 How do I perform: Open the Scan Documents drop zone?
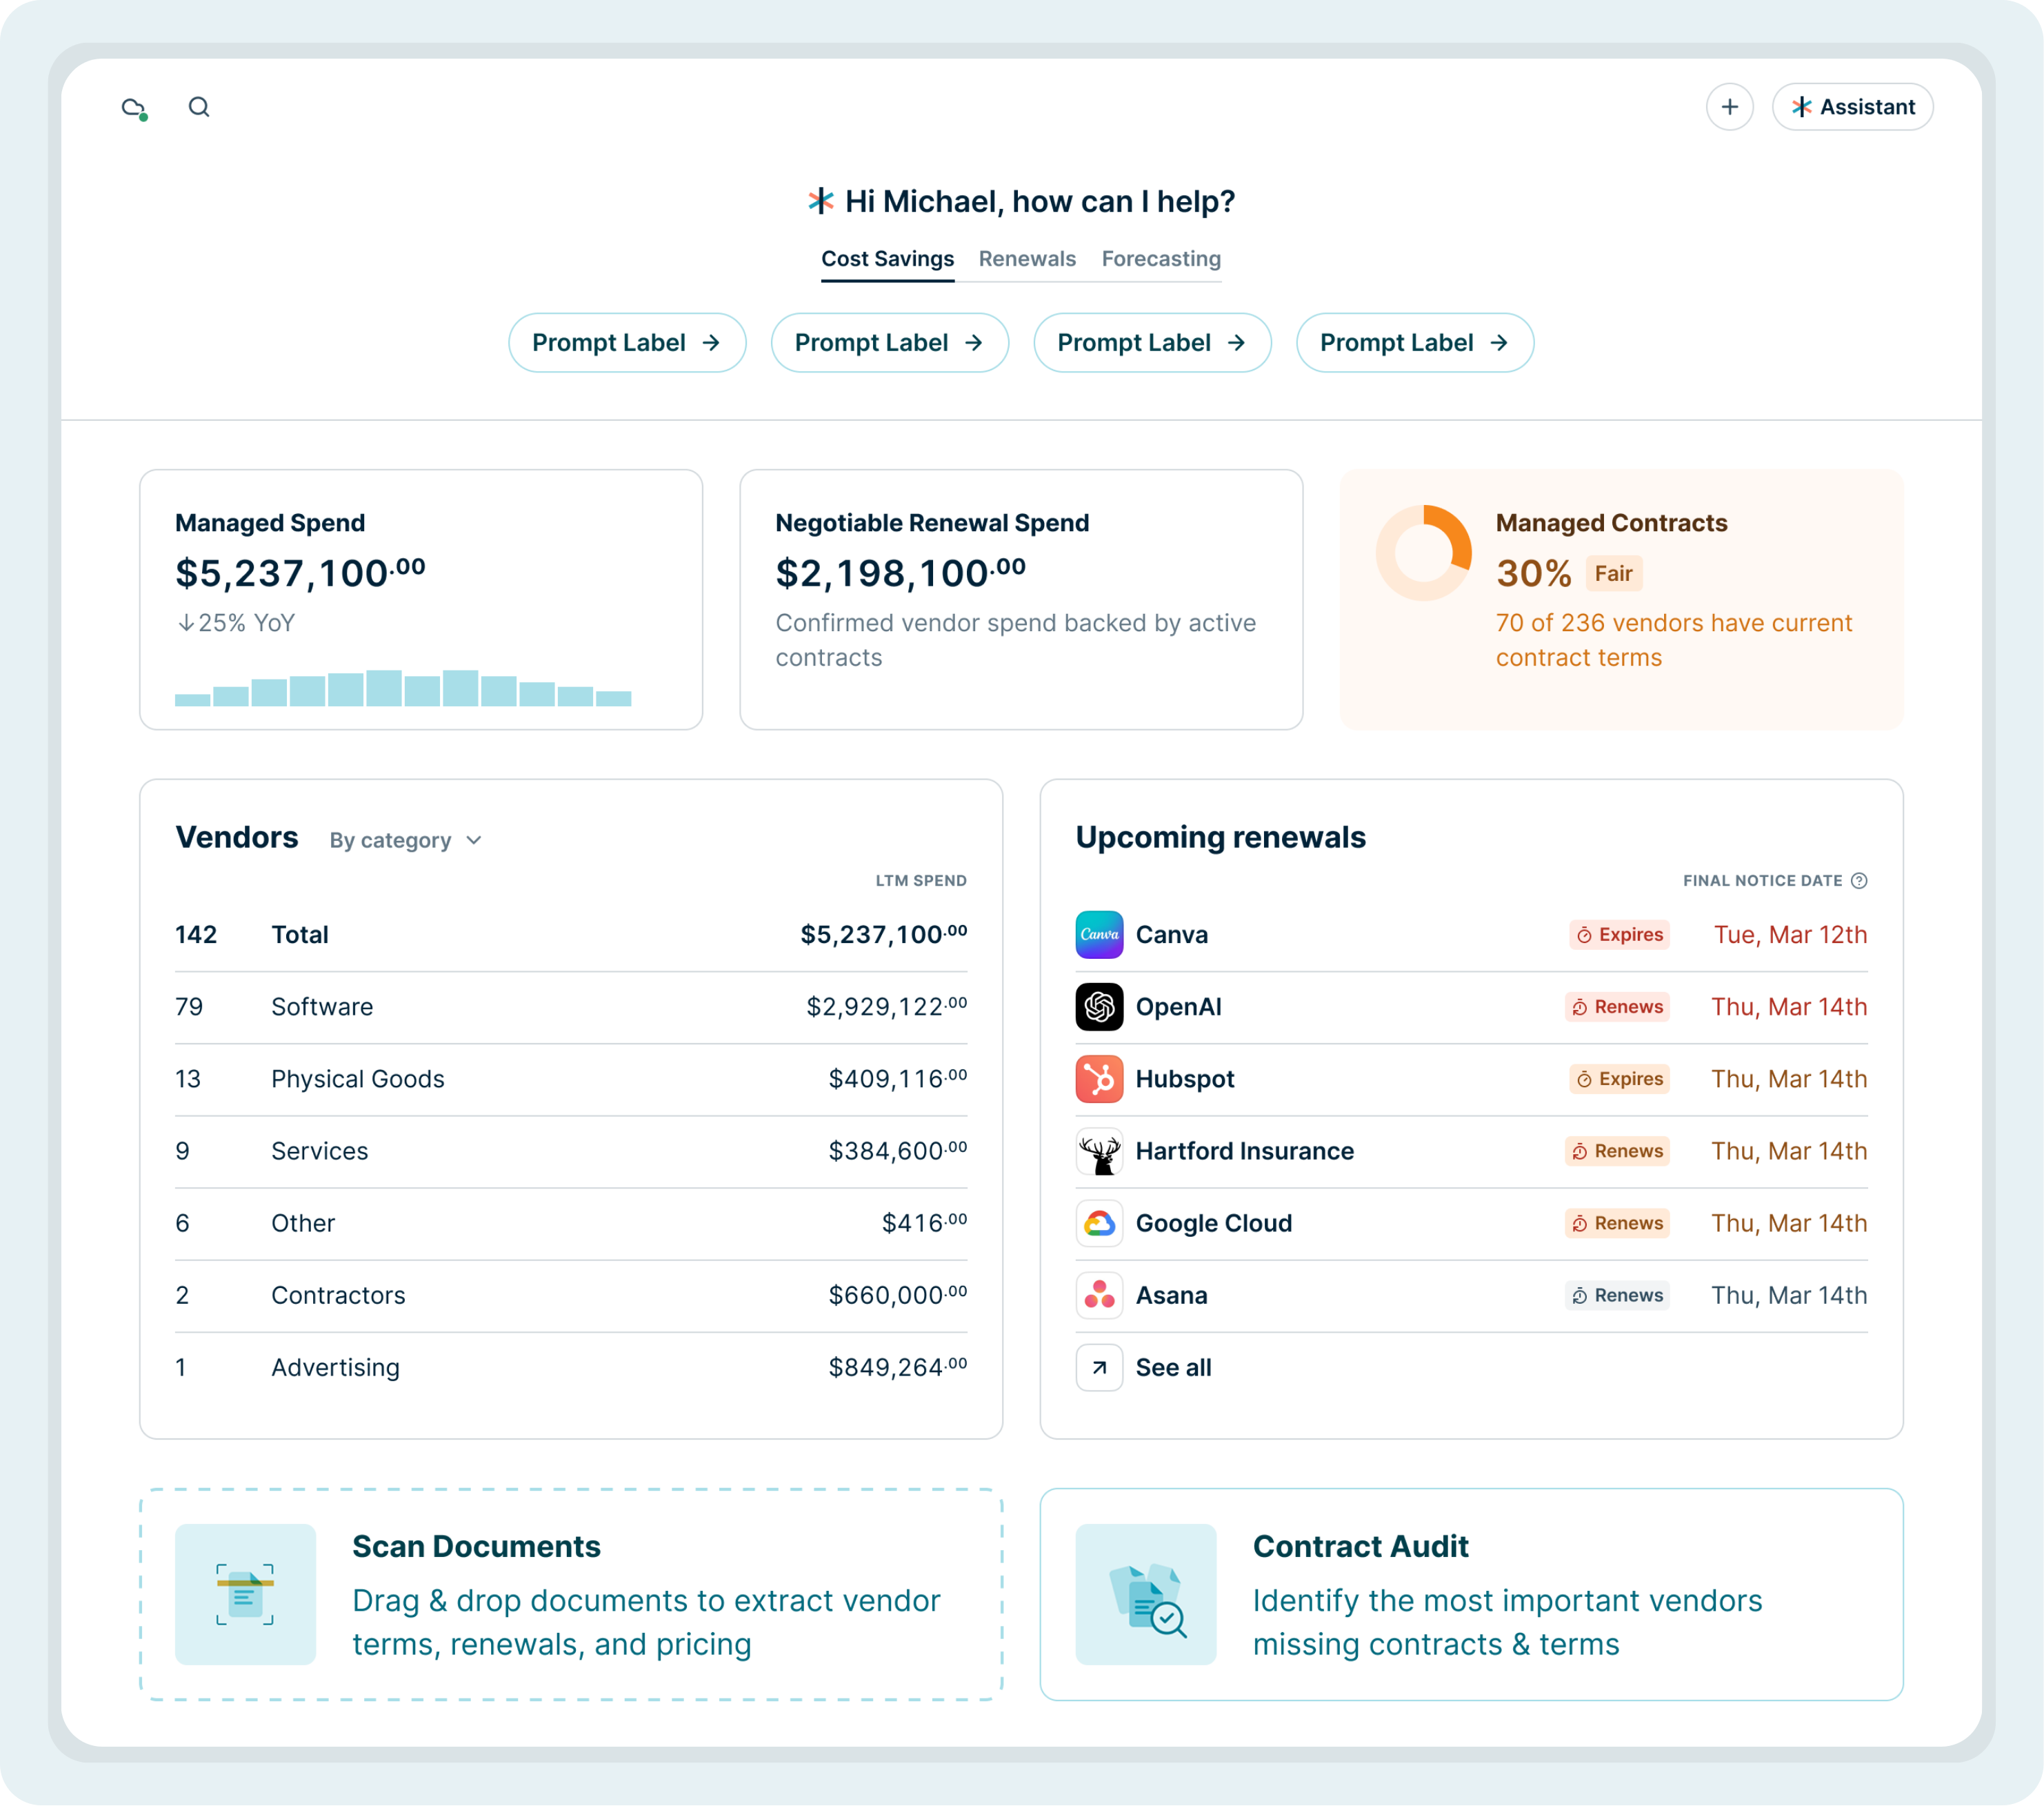[571, 1594]
